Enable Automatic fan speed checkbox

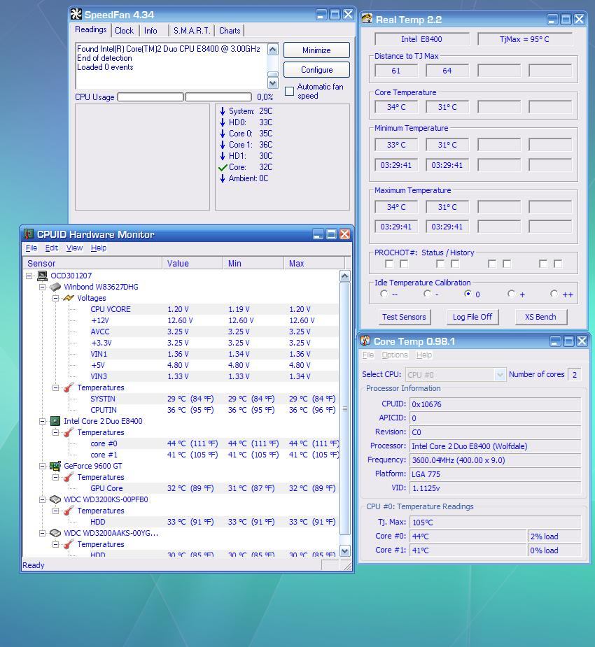click(x=290, y=91)
